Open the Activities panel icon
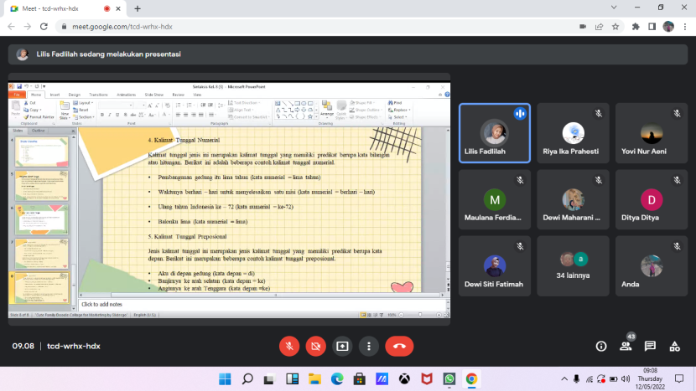Image resolution: width=696 pixels, height=391 pixels. [x=674, y=346]
